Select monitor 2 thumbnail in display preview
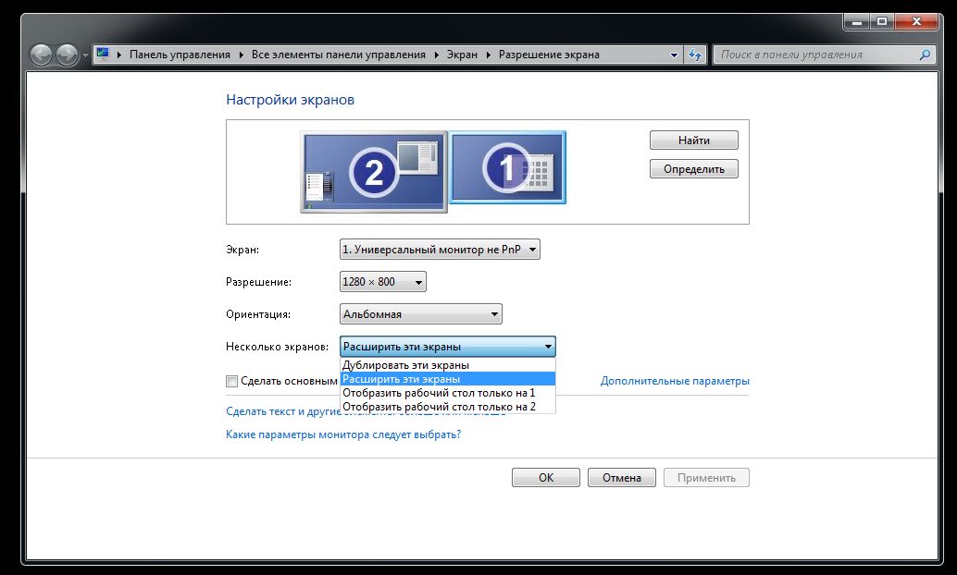The width and height of the screenshot is (957, 575). click(374, 172)
